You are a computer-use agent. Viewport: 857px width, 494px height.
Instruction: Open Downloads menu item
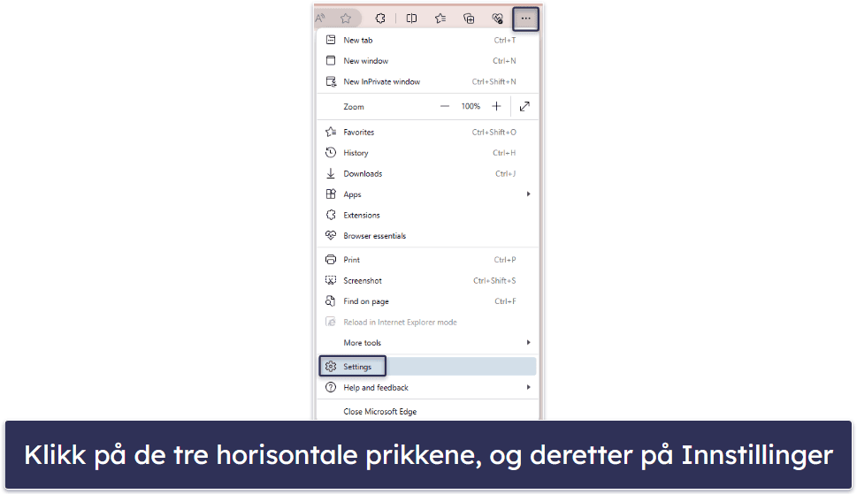click(427, 173)
